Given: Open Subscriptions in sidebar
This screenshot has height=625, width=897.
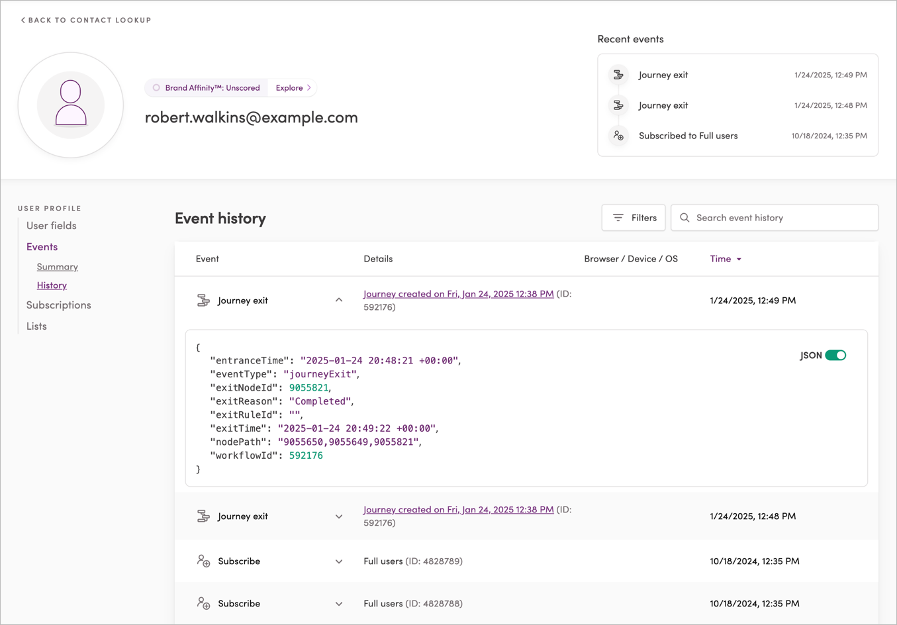Looking at the screenshot, I should (x=59, y=305).
